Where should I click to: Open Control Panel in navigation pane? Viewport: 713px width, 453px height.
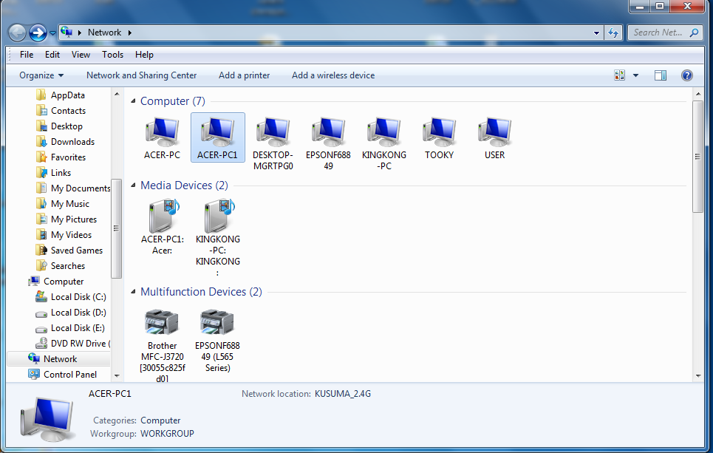(x=63, y=375)
